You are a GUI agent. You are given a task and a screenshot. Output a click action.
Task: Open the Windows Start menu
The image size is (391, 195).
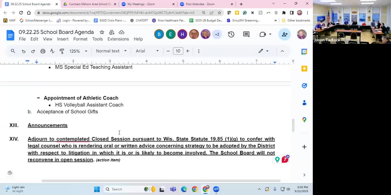[97, 189]
